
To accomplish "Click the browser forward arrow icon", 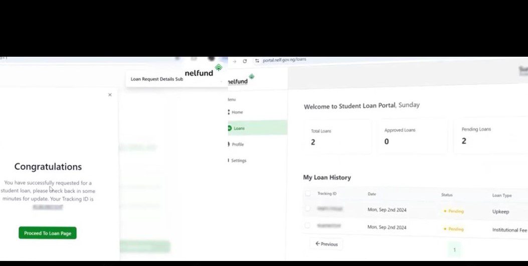I will [234, 61].
